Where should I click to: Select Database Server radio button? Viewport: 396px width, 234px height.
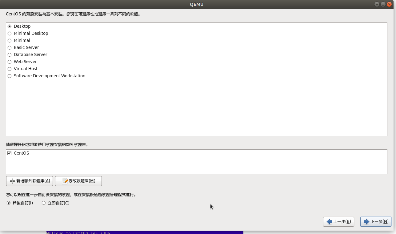pyautogui.click(x=10, y=55)
